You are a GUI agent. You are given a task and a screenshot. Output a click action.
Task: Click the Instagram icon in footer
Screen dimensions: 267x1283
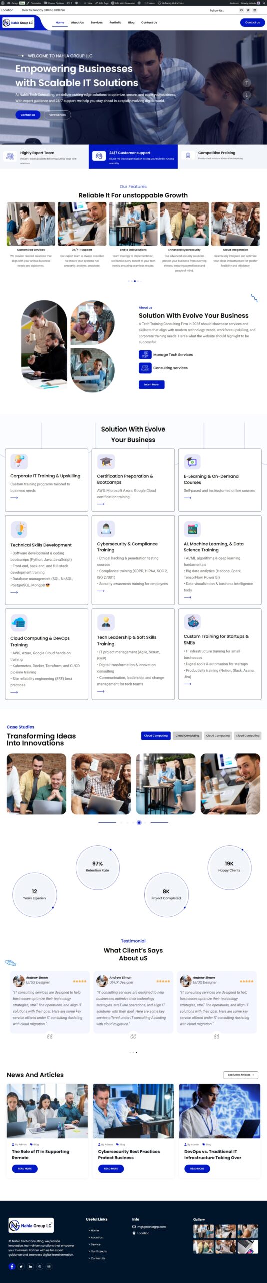tap(49, 1266)
